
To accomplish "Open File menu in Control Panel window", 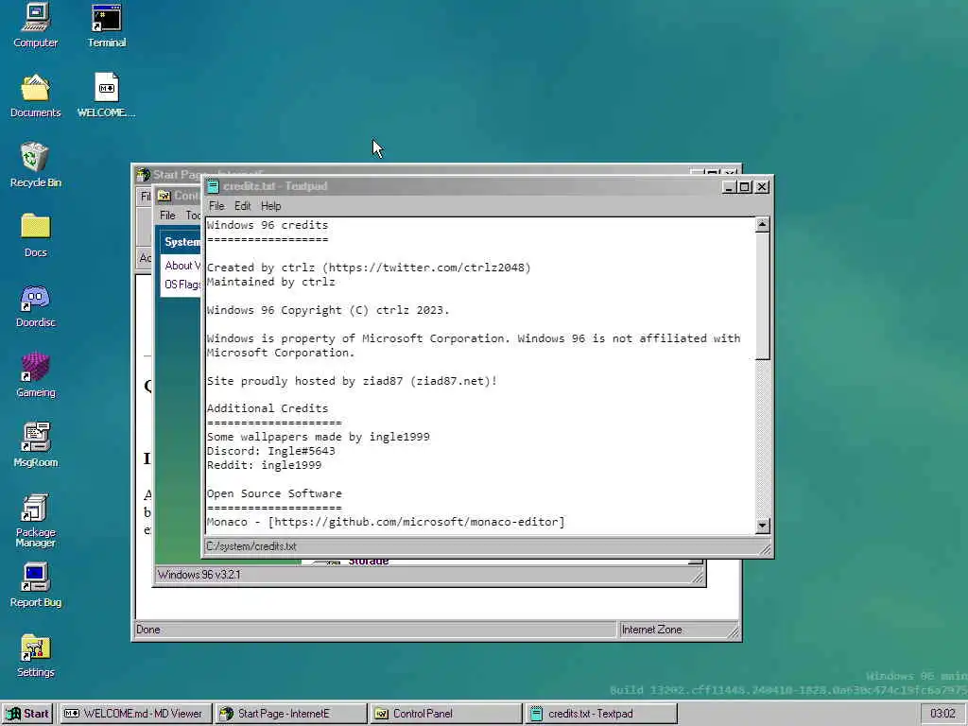I will point(167,216).
